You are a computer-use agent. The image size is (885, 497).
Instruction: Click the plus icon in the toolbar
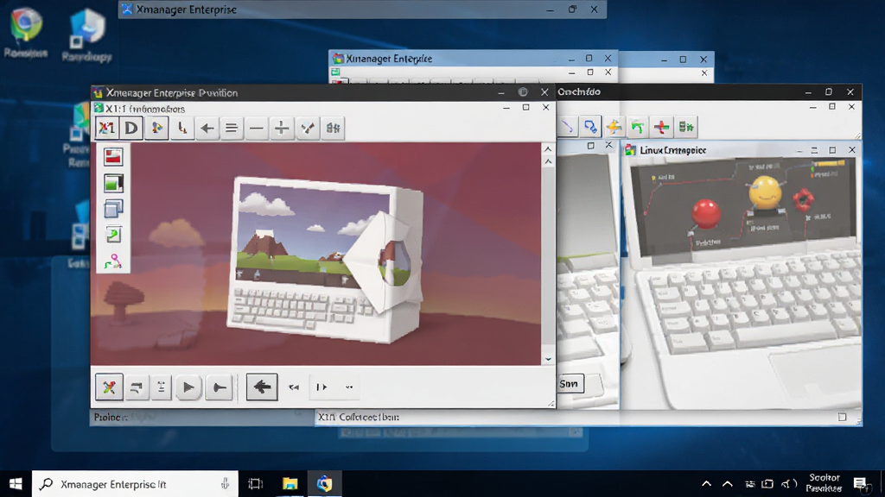click(x=281, y=128)
